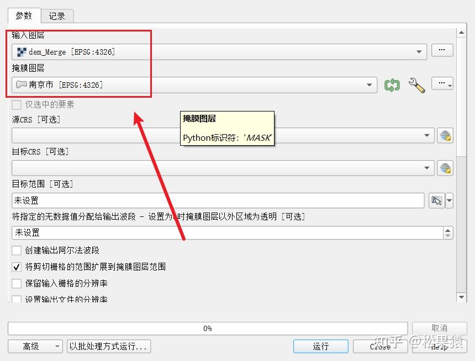
Task: Browse mask layer with the ... button
Action: pyautogui.click(x=441, y=84)
